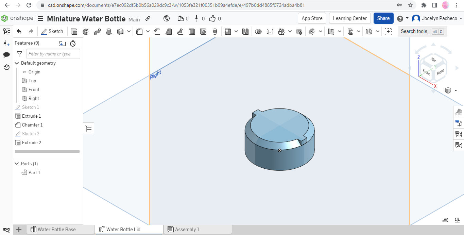Select the Hole tool

203,32
